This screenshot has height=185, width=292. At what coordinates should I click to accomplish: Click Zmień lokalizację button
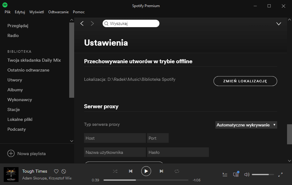(245, 81)
